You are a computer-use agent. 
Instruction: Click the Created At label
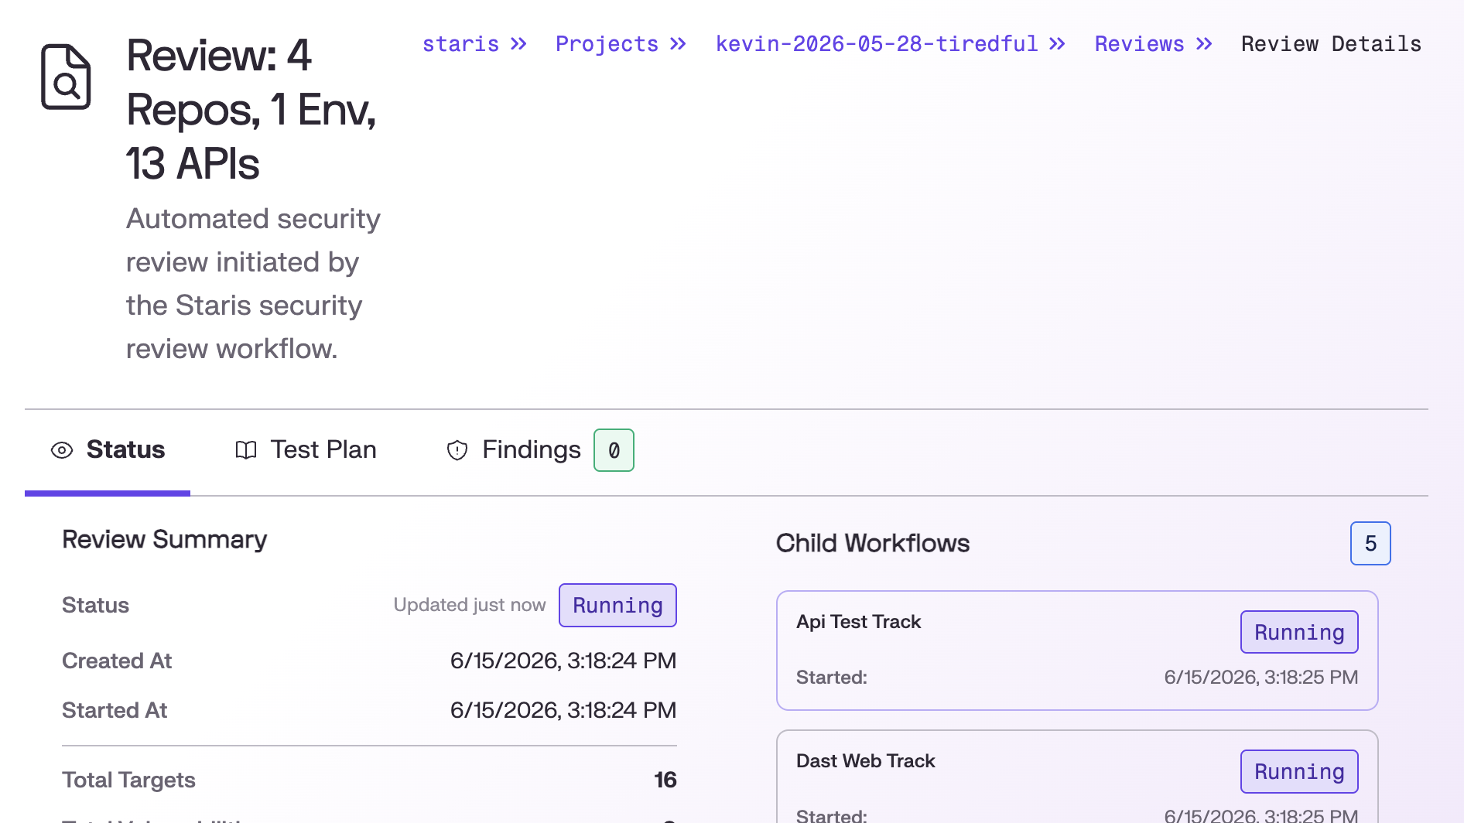[117, 661]
